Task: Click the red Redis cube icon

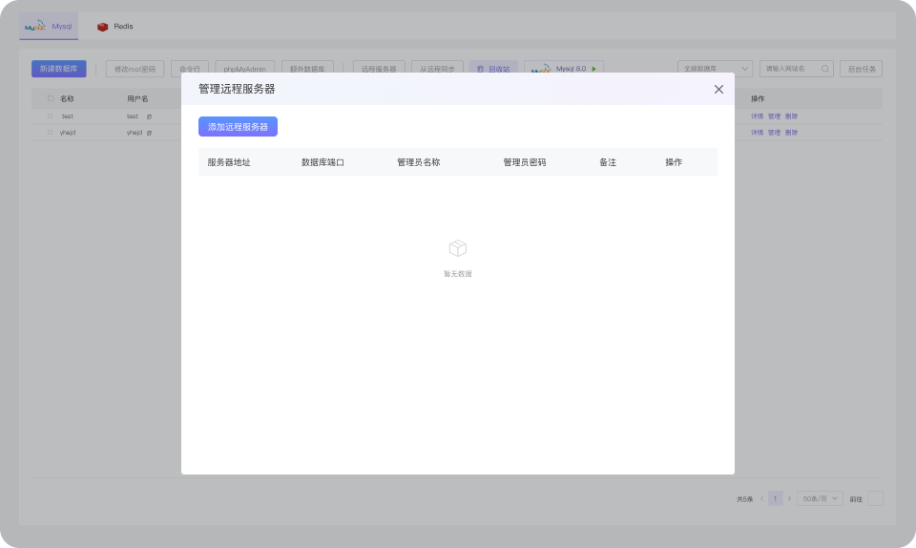Action: [103, 27]
